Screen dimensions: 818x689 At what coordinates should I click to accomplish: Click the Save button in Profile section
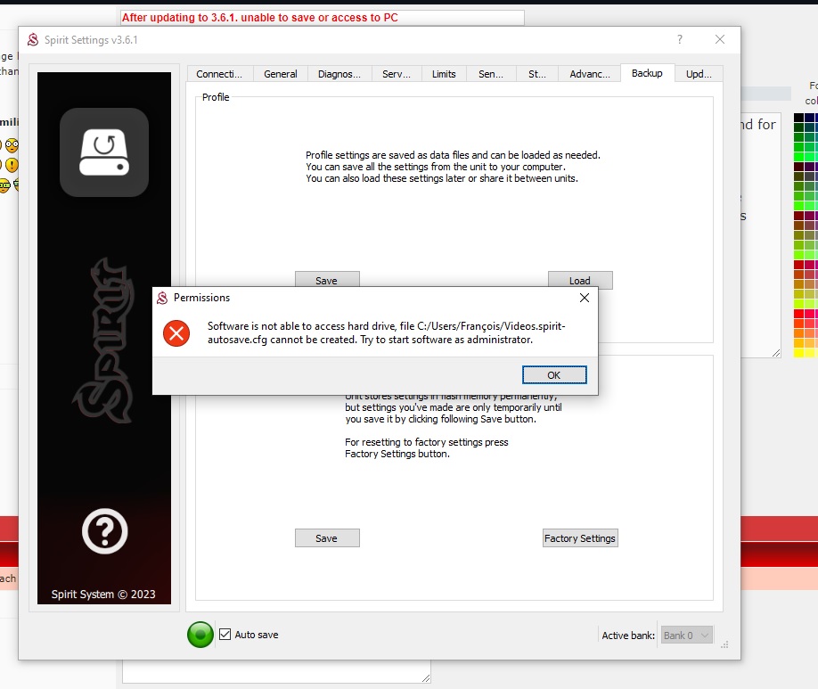point(327,280)
